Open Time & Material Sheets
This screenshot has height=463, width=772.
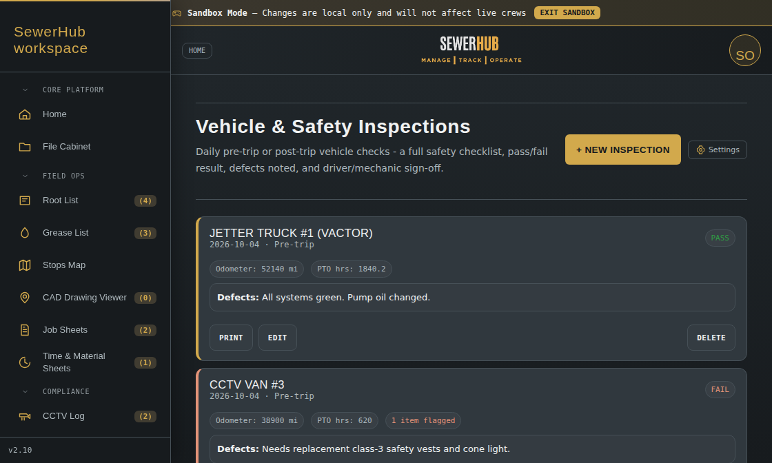(x=85, y=362)
